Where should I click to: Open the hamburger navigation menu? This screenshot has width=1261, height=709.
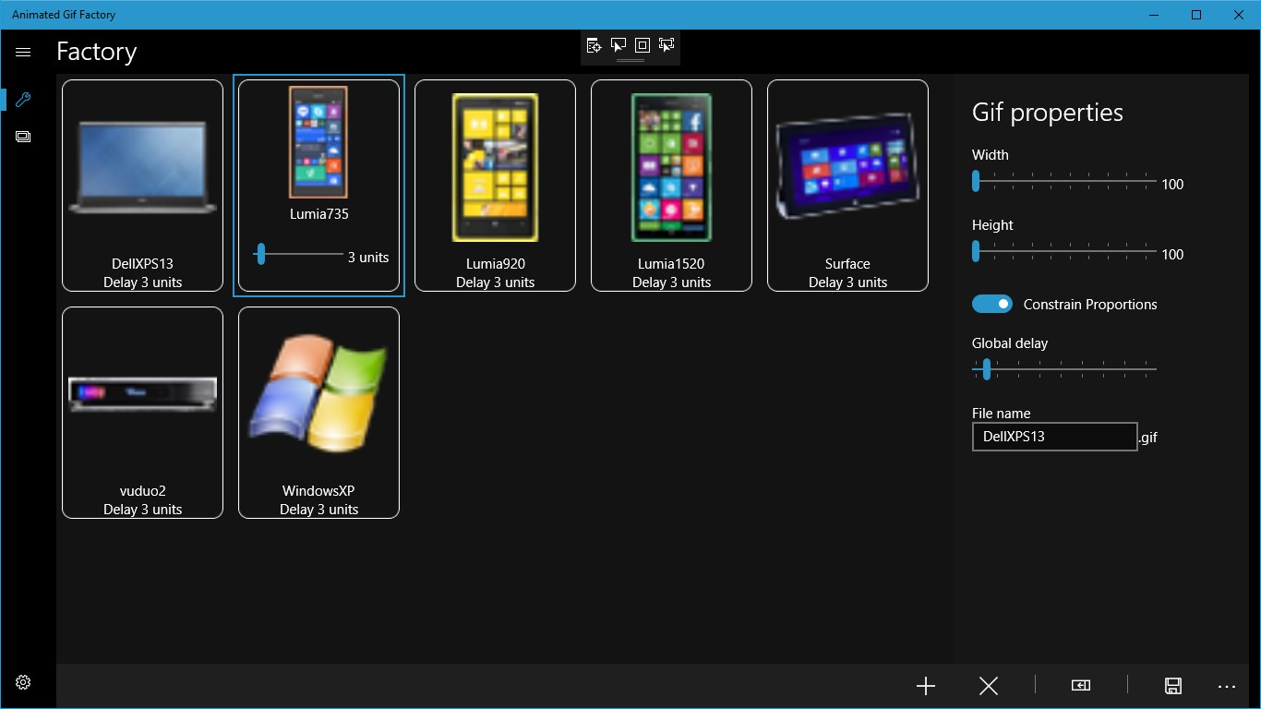(23, 53)
